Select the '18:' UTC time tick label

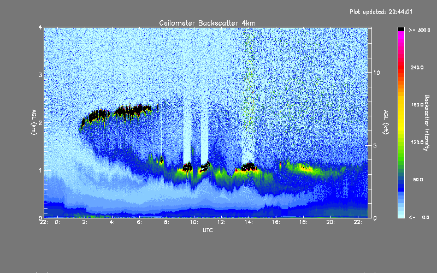(303, 222)
